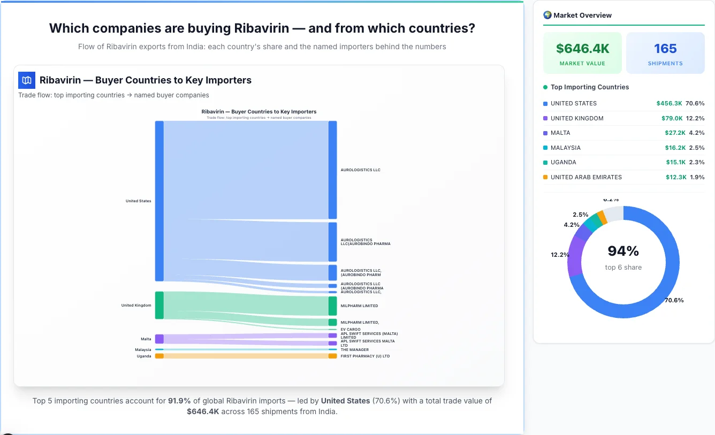The width and height of the screenshot is (715, 435).
Task: Click the AUROLOGISTICS LLC label in the chart
Action: coord(361,170)
